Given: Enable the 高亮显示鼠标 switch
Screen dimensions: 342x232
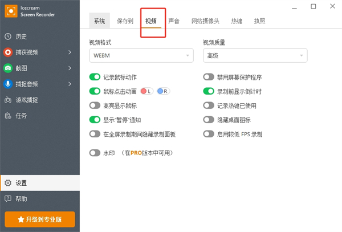Looking at the screenshot, I should tap(95, 105).
